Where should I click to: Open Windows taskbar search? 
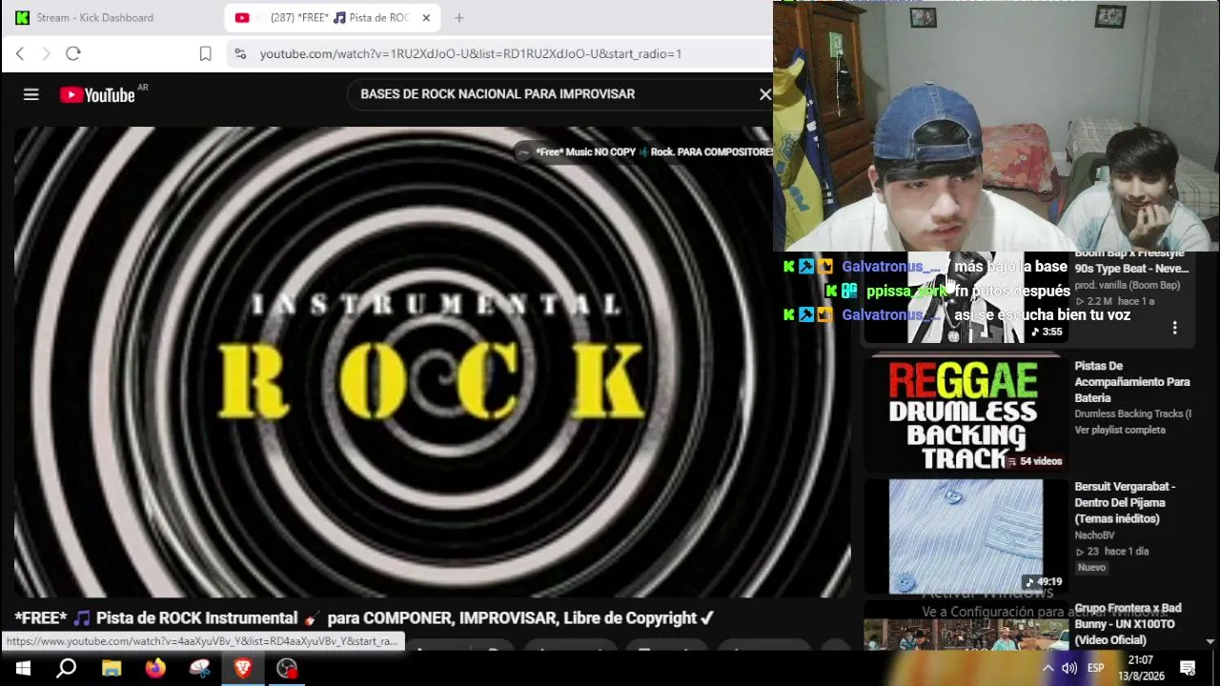click(x=67, y=668)
